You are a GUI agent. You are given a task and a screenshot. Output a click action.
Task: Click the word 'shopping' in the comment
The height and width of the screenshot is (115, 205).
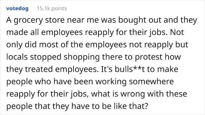click(x=81, y=57)
